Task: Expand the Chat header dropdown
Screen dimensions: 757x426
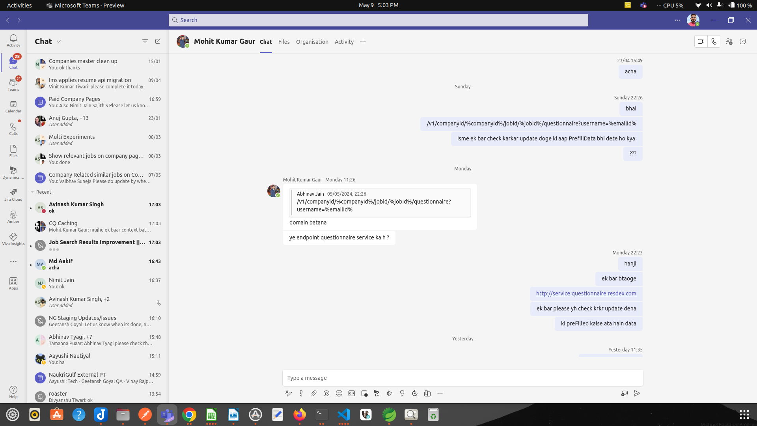Action: (x=59, y=41)
